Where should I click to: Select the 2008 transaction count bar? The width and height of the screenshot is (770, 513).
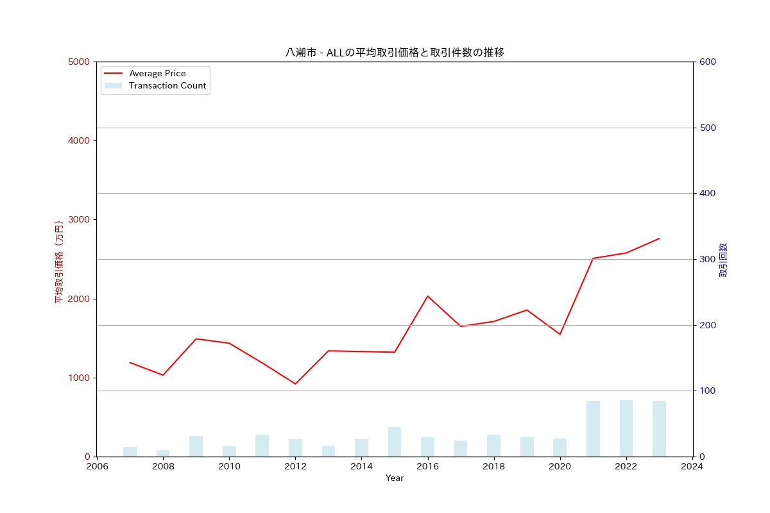point(163,453)
